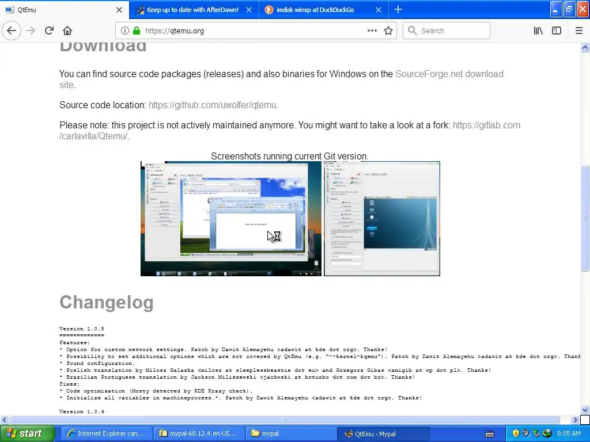Viewport: 590px width, 442px height.
Task: Switch to mypal-68.12.4.en-US taskbar item
Action: click(x=199, y=434)
